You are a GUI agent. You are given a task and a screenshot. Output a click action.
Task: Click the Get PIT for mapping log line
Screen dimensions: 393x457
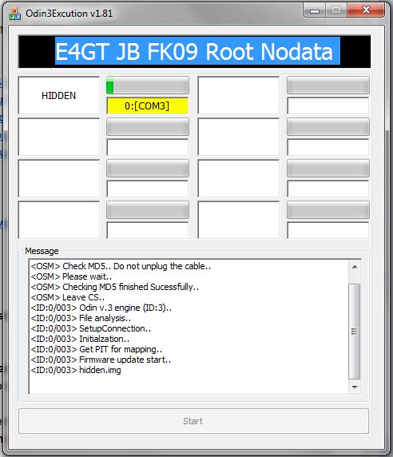click(96, 349)
